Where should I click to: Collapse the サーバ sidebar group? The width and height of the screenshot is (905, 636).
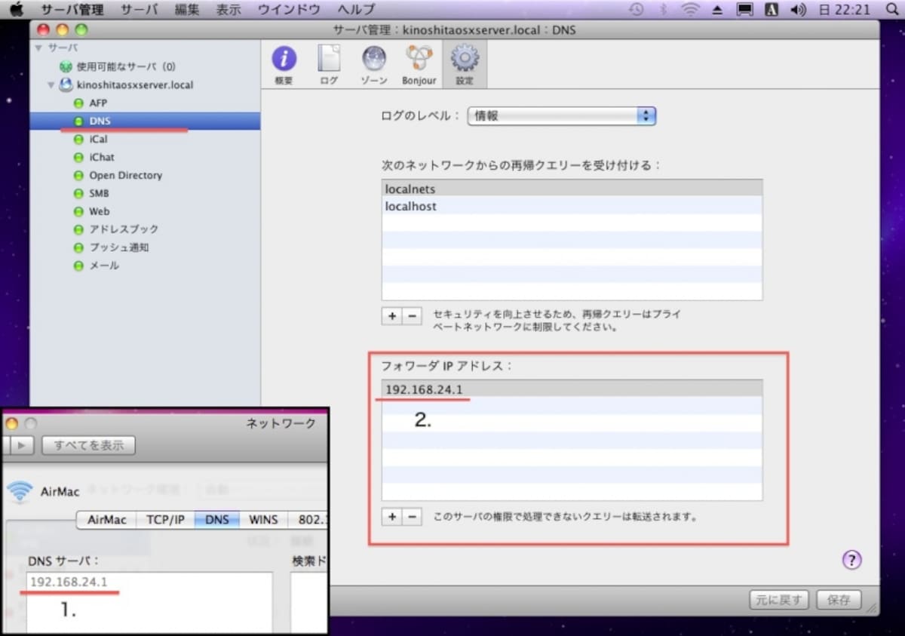(38, 48)
